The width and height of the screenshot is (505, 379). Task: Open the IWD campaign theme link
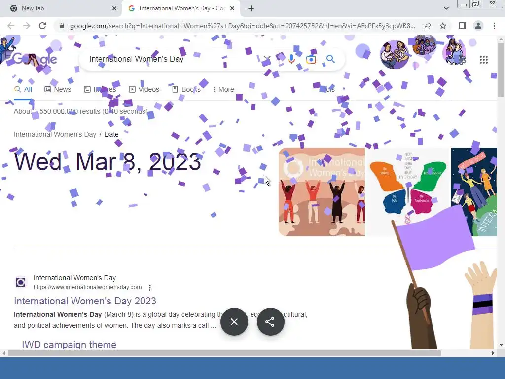[69, 345]
